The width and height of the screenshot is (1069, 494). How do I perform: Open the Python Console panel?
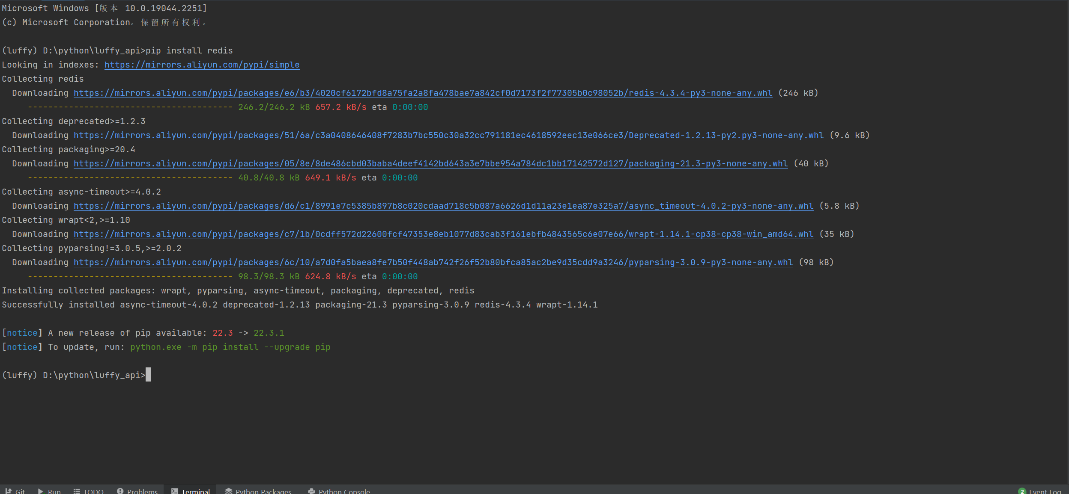point(339,491)
